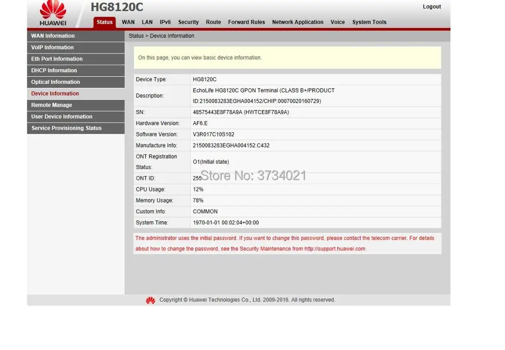Click the red administrator initial password warning

[x=285, y=244]
